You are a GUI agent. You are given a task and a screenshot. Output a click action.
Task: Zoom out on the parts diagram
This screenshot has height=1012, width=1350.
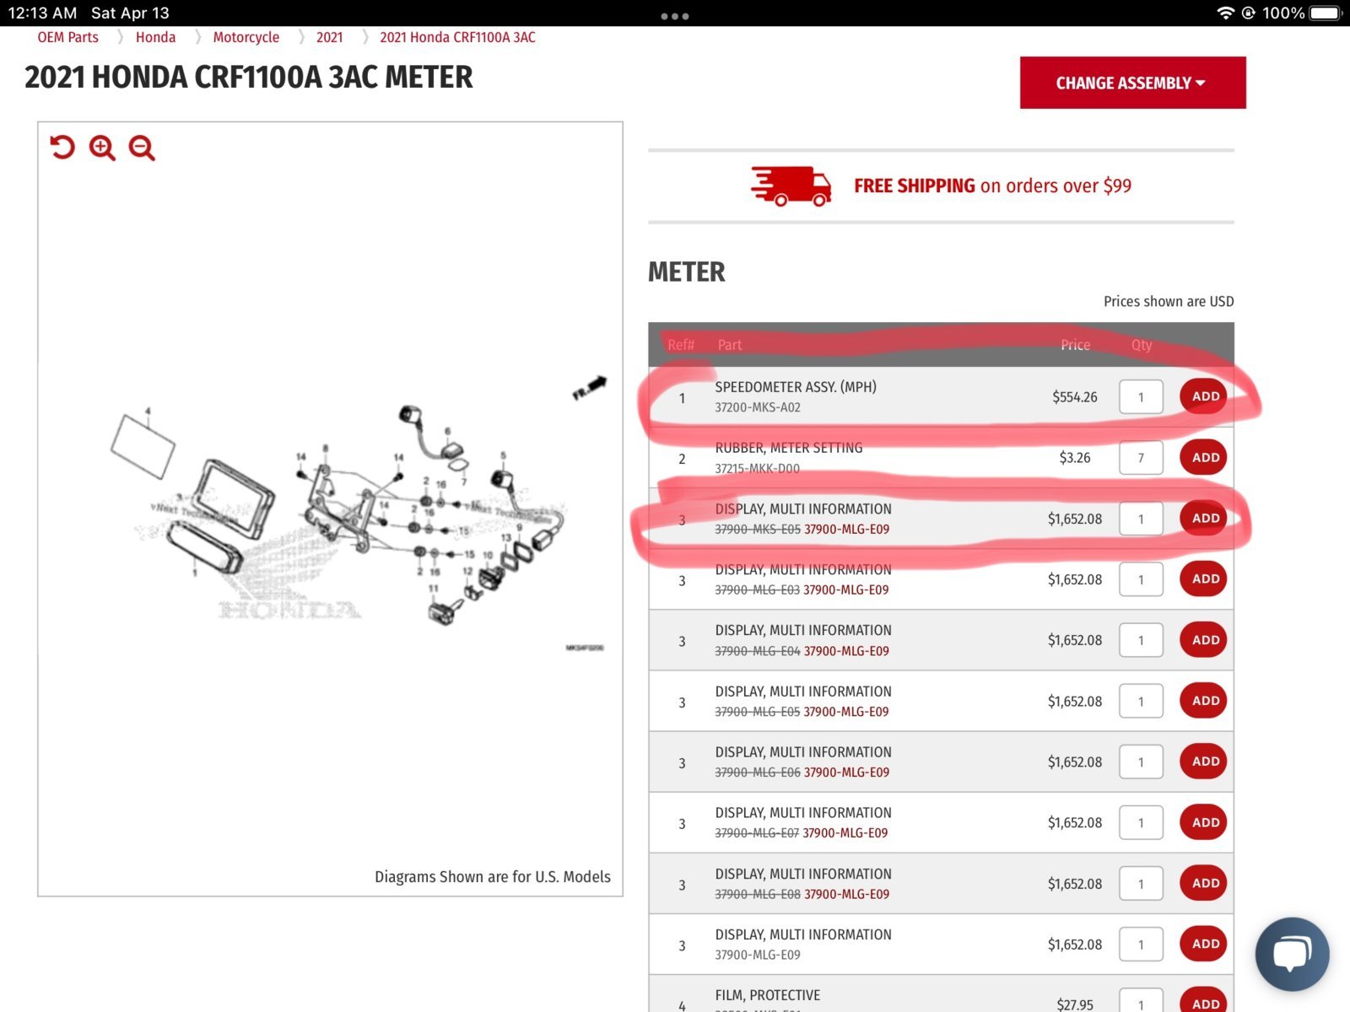tap(142, 148)
